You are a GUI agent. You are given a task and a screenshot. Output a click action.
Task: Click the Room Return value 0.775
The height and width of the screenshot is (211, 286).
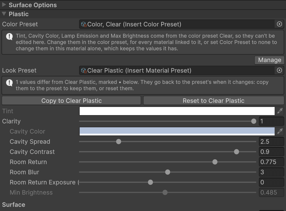tap(271, 162)
